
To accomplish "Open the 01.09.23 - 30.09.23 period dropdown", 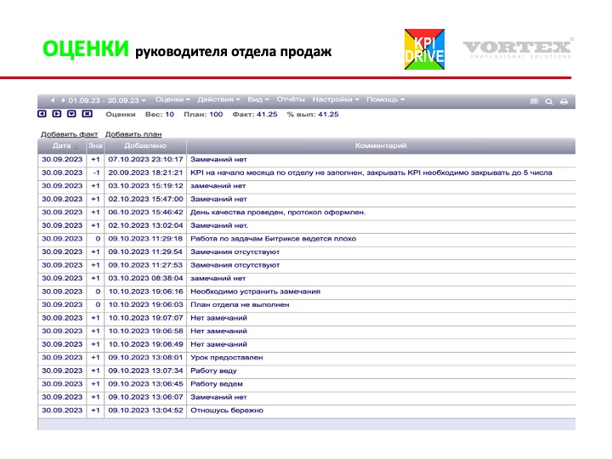I will [107, 100].
